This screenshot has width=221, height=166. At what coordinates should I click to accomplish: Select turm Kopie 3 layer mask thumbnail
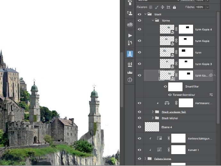point(186,64)
